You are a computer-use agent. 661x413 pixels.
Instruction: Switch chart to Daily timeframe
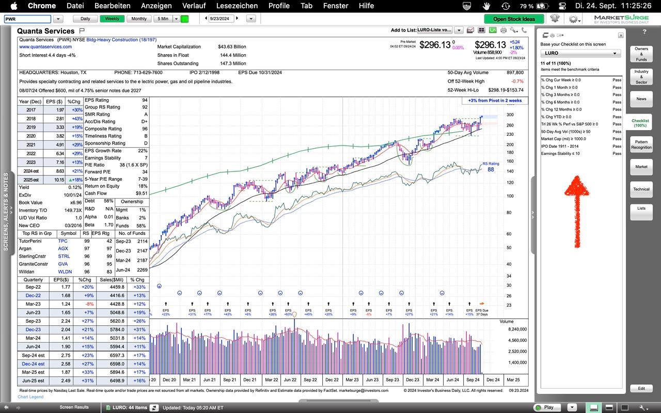tap(85, 19)
